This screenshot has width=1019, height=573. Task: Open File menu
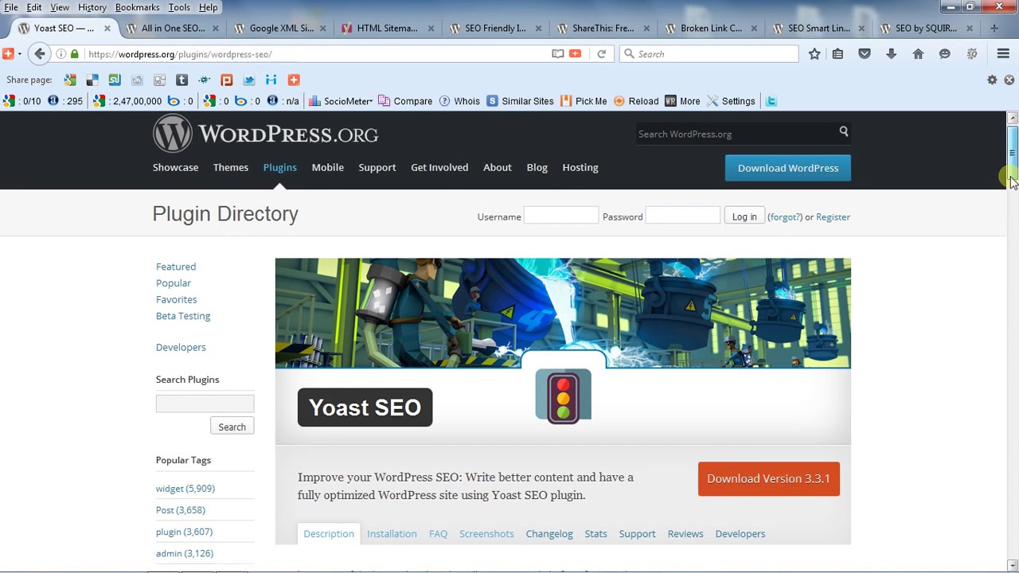point(11,7)
